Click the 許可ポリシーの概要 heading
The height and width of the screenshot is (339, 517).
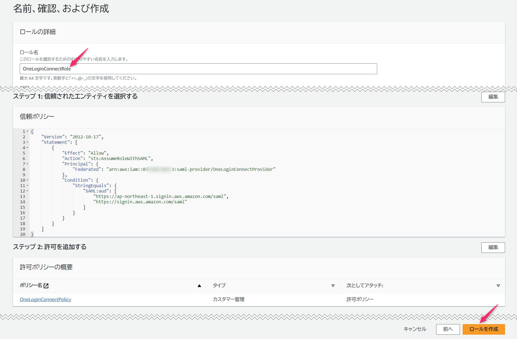46,267
